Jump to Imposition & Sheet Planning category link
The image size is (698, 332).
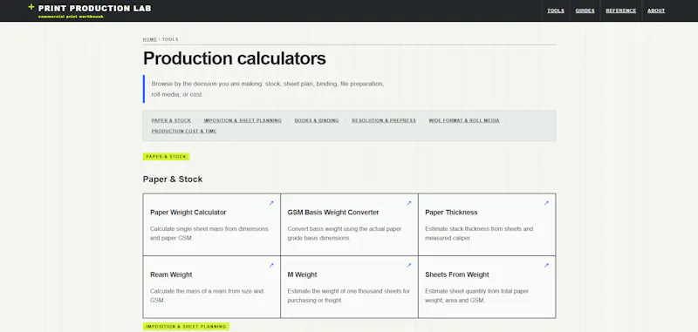243,120
